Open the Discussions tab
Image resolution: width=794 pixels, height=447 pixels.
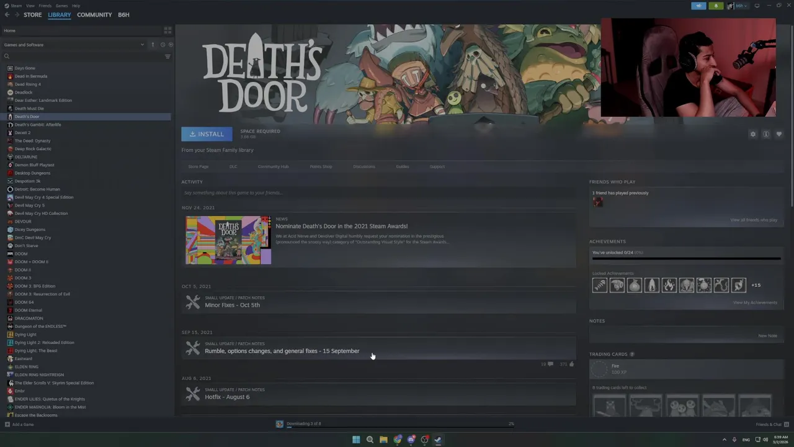[364, 166]
